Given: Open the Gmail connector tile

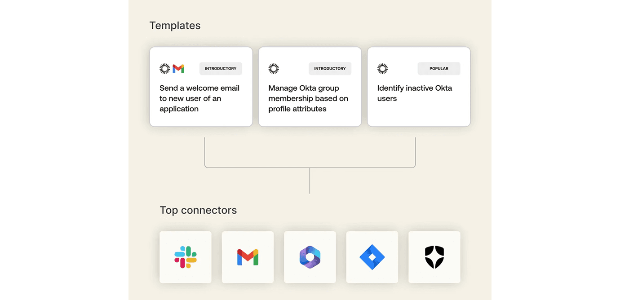Looking at the screenshot, I should coord(248,257).
